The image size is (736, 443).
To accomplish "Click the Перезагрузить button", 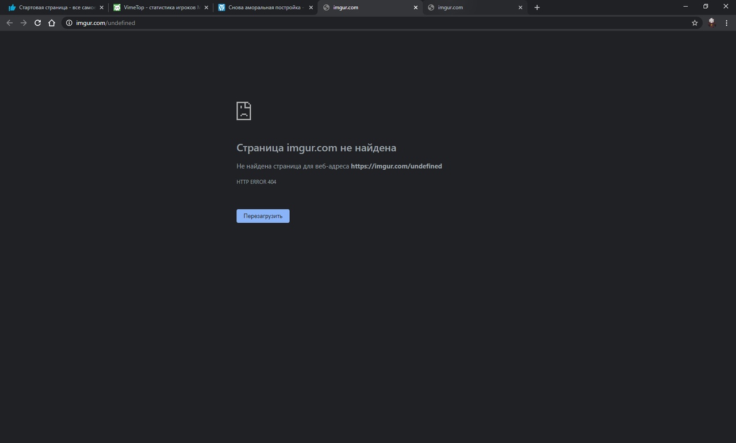I will tap(263, 216).
